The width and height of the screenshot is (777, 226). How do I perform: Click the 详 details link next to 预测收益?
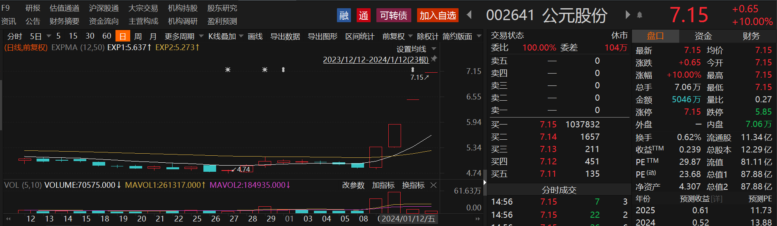[x=717, y=199]
